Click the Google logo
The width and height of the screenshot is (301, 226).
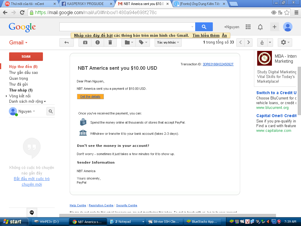coord(22,27)
